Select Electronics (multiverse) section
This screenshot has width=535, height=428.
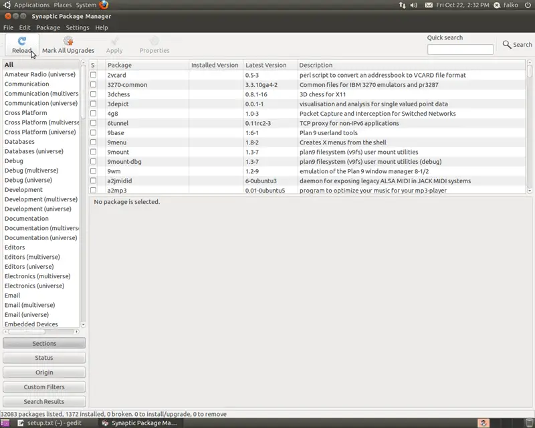click(41, 276)
